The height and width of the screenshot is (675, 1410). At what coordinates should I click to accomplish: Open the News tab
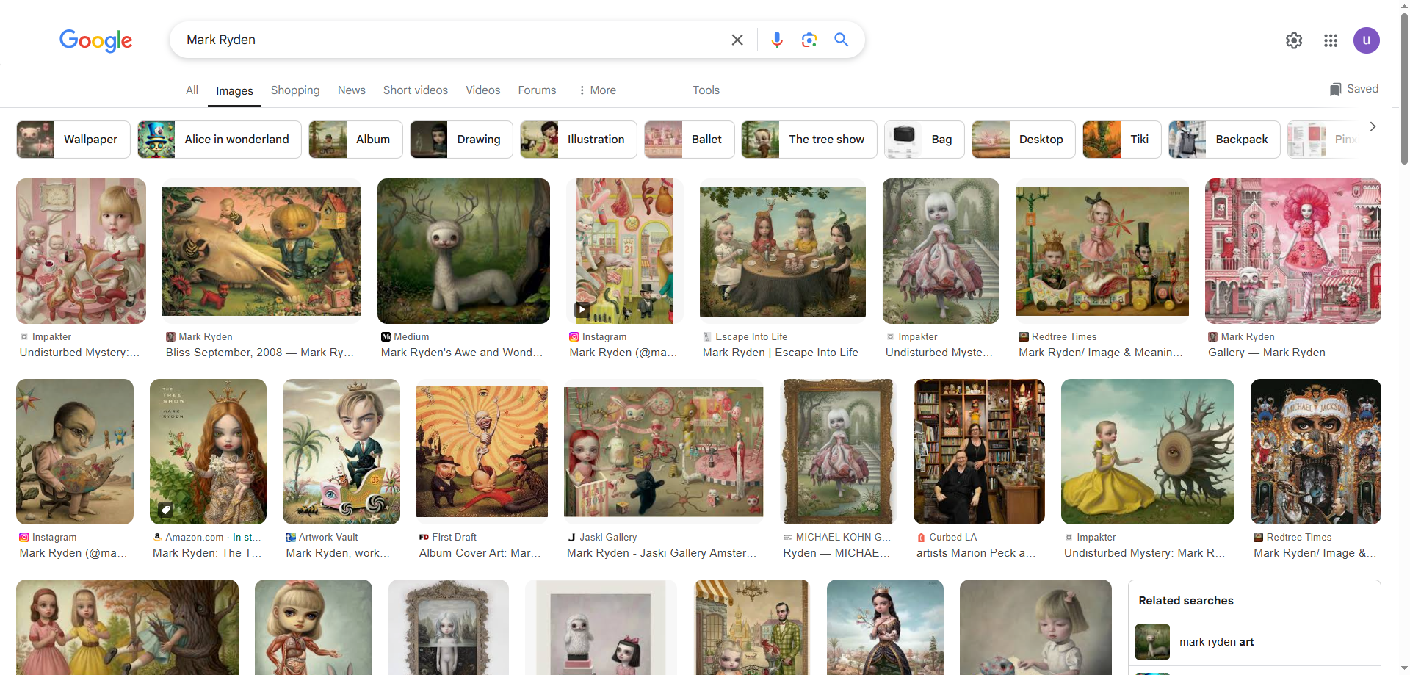[352, 90]
